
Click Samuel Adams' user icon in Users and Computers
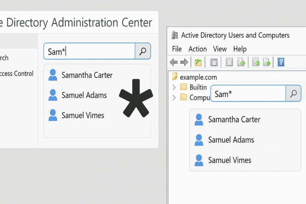[x=199, y=140]
